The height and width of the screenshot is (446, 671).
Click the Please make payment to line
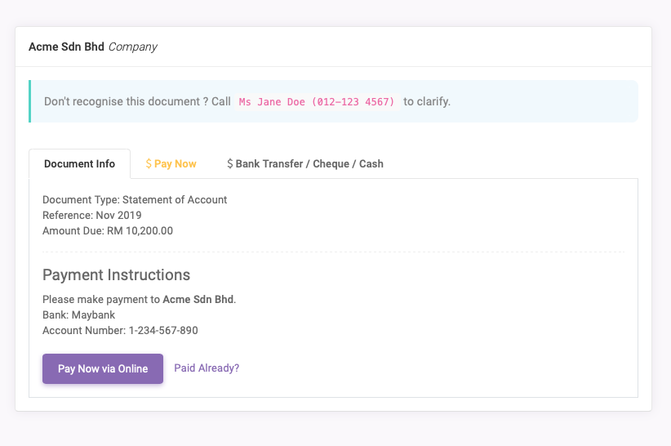point(139,300)
